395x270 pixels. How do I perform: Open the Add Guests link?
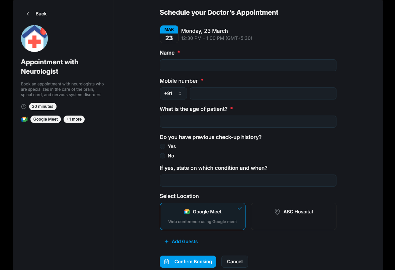pos(185,242)
